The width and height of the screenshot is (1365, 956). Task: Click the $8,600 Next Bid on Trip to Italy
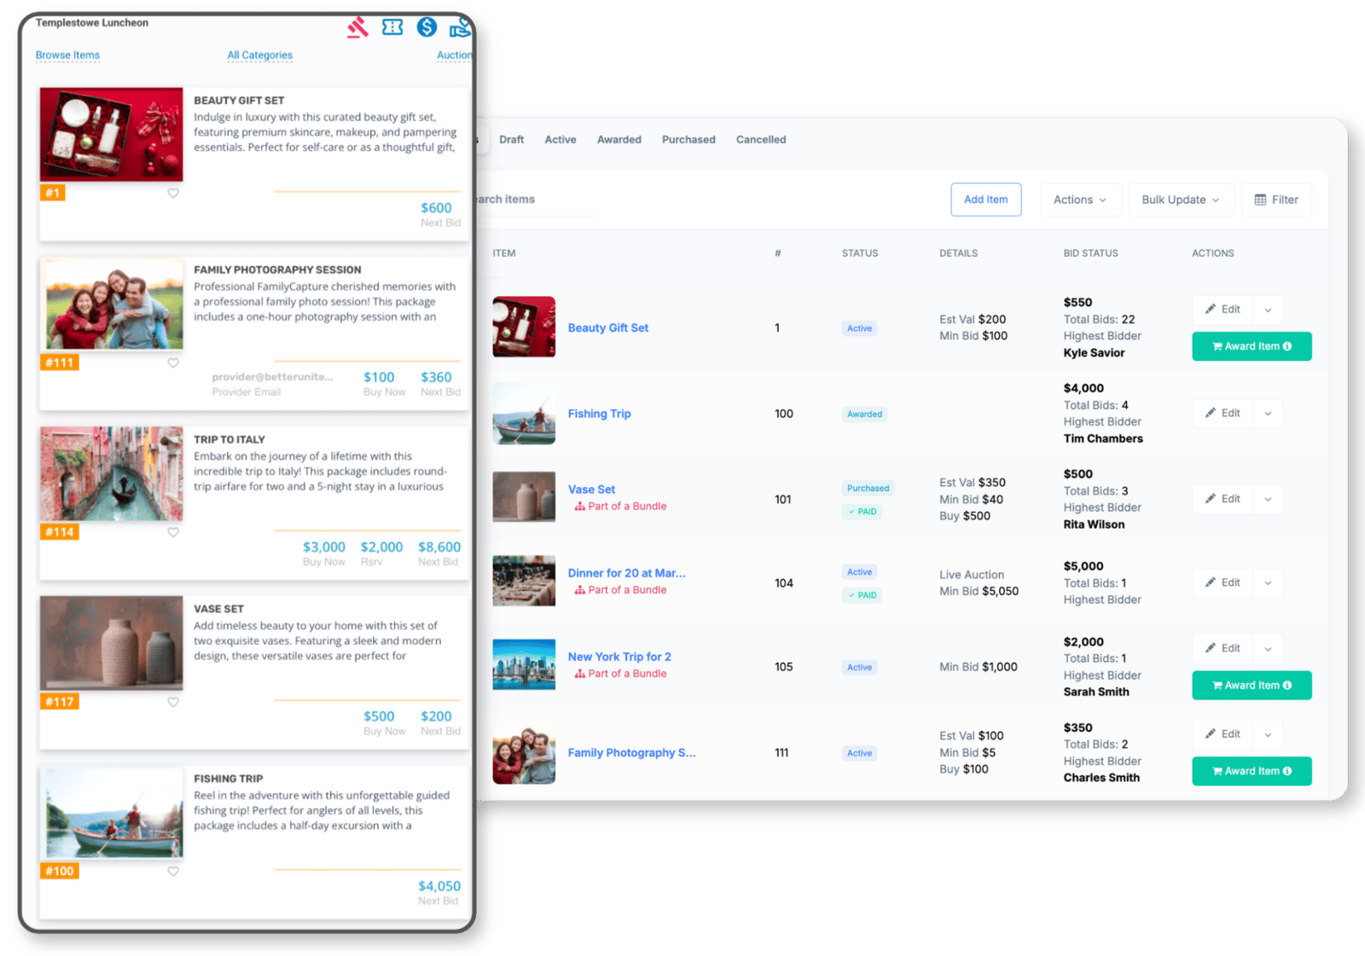pyautogui.click(x=439, y=548)
